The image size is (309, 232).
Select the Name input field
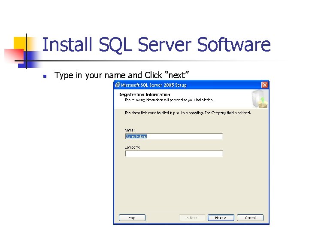[x=174, y=136]
